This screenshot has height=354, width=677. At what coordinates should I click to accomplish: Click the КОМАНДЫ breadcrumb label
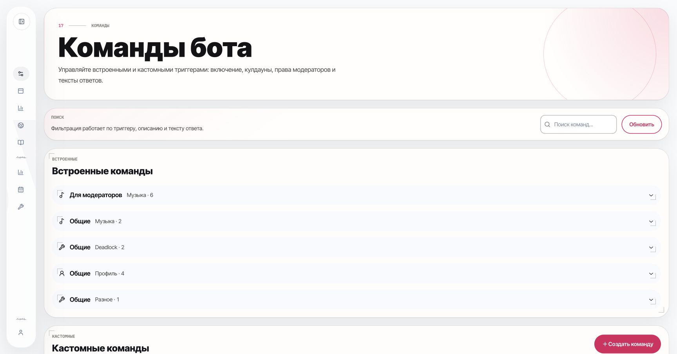100,26
